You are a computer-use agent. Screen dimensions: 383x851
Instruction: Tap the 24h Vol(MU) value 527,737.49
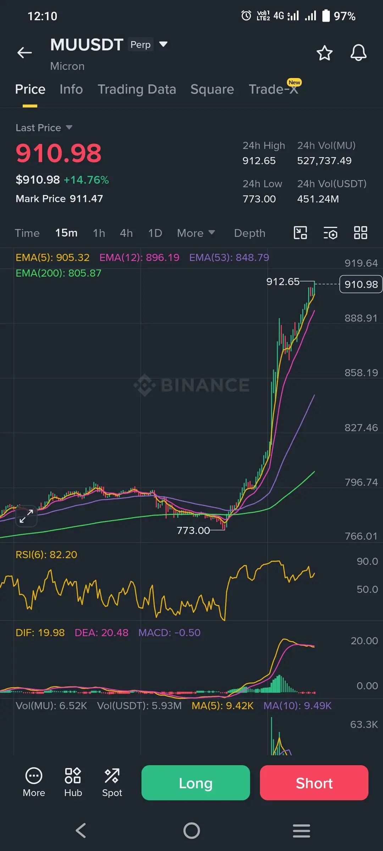[324, 161]
